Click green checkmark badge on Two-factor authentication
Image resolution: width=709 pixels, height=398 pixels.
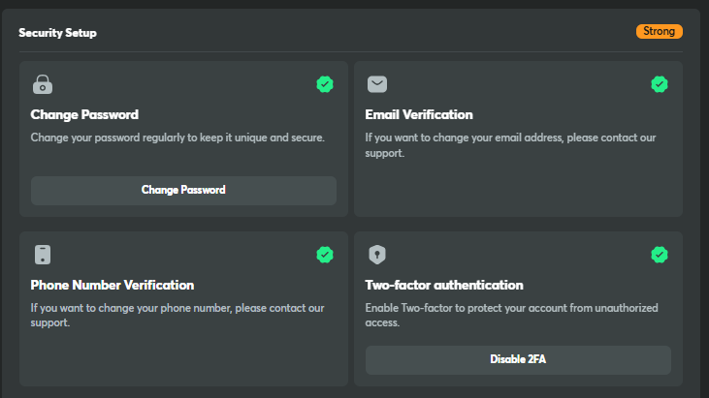click(660, 255)
